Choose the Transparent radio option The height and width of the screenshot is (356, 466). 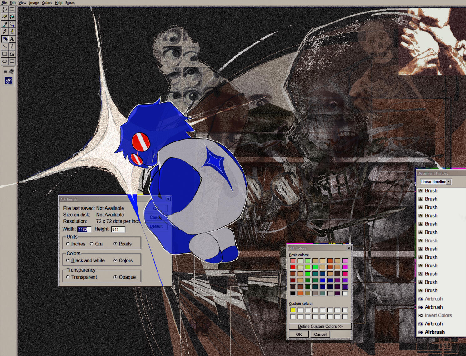pos(68,277)
